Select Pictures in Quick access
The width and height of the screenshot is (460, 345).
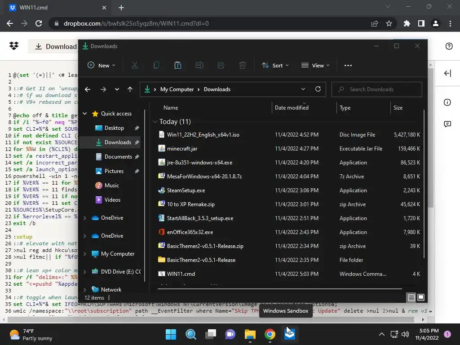pyautogui.click(x=114, y=171)
